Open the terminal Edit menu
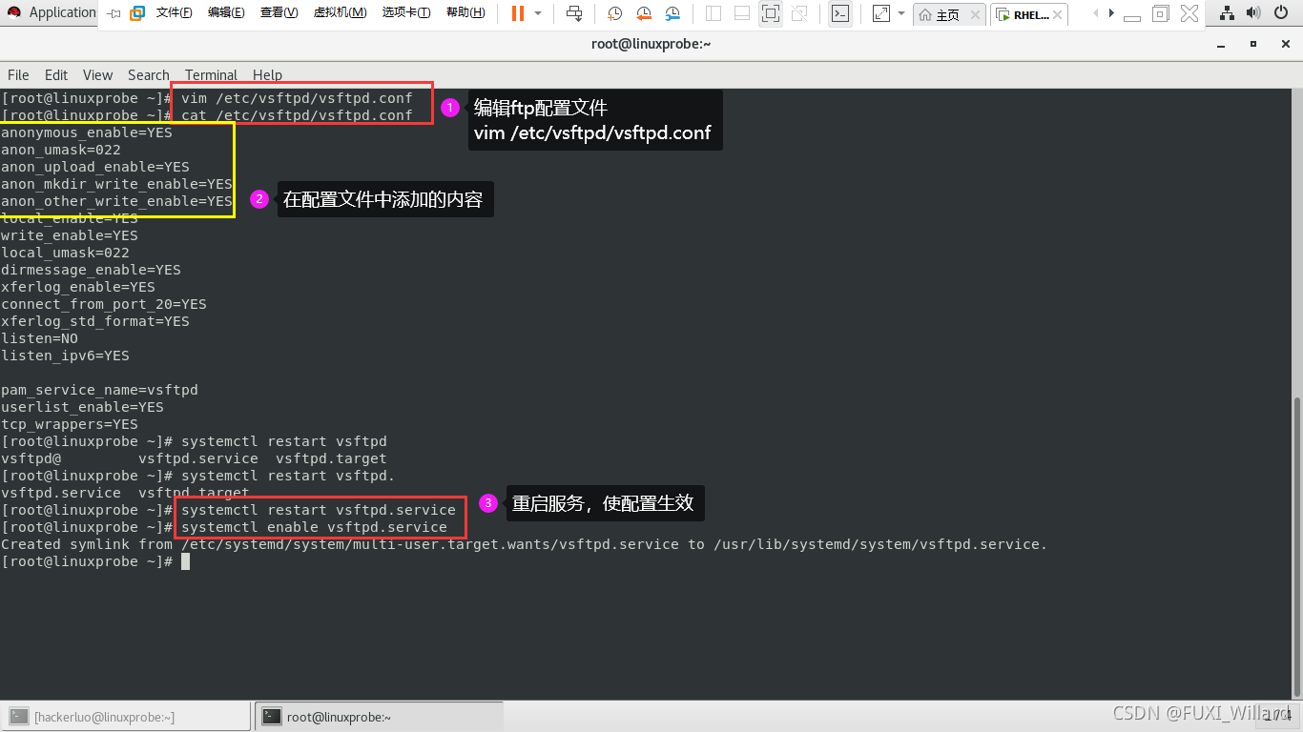1303x732 pixels. (x=56, y=74)
